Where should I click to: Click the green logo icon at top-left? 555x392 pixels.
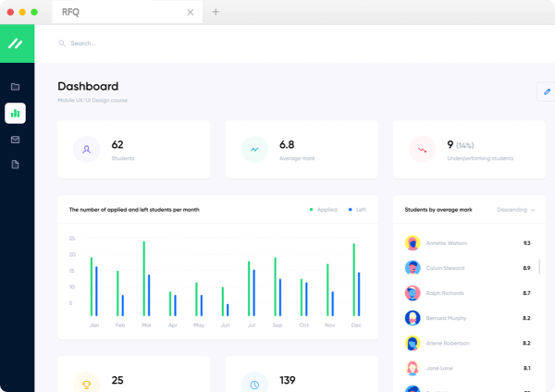16,43
